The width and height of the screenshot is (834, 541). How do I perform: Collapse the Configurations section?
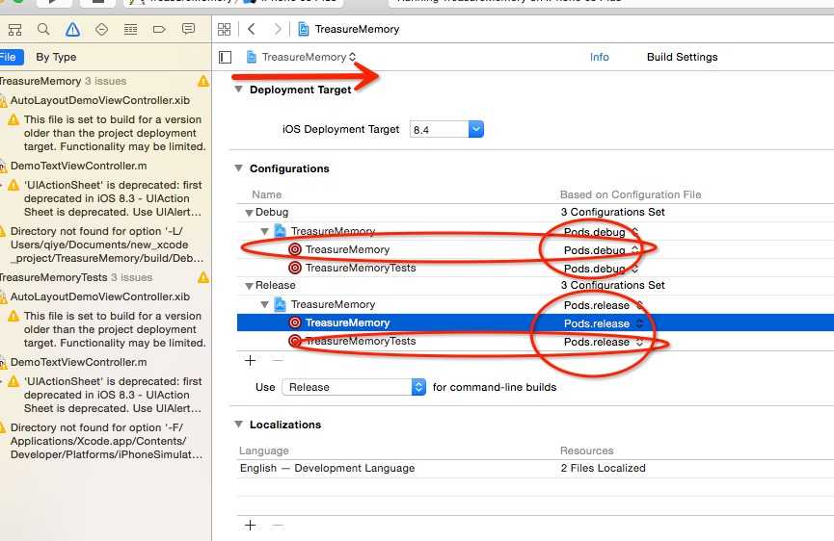(x=238, y=168)
